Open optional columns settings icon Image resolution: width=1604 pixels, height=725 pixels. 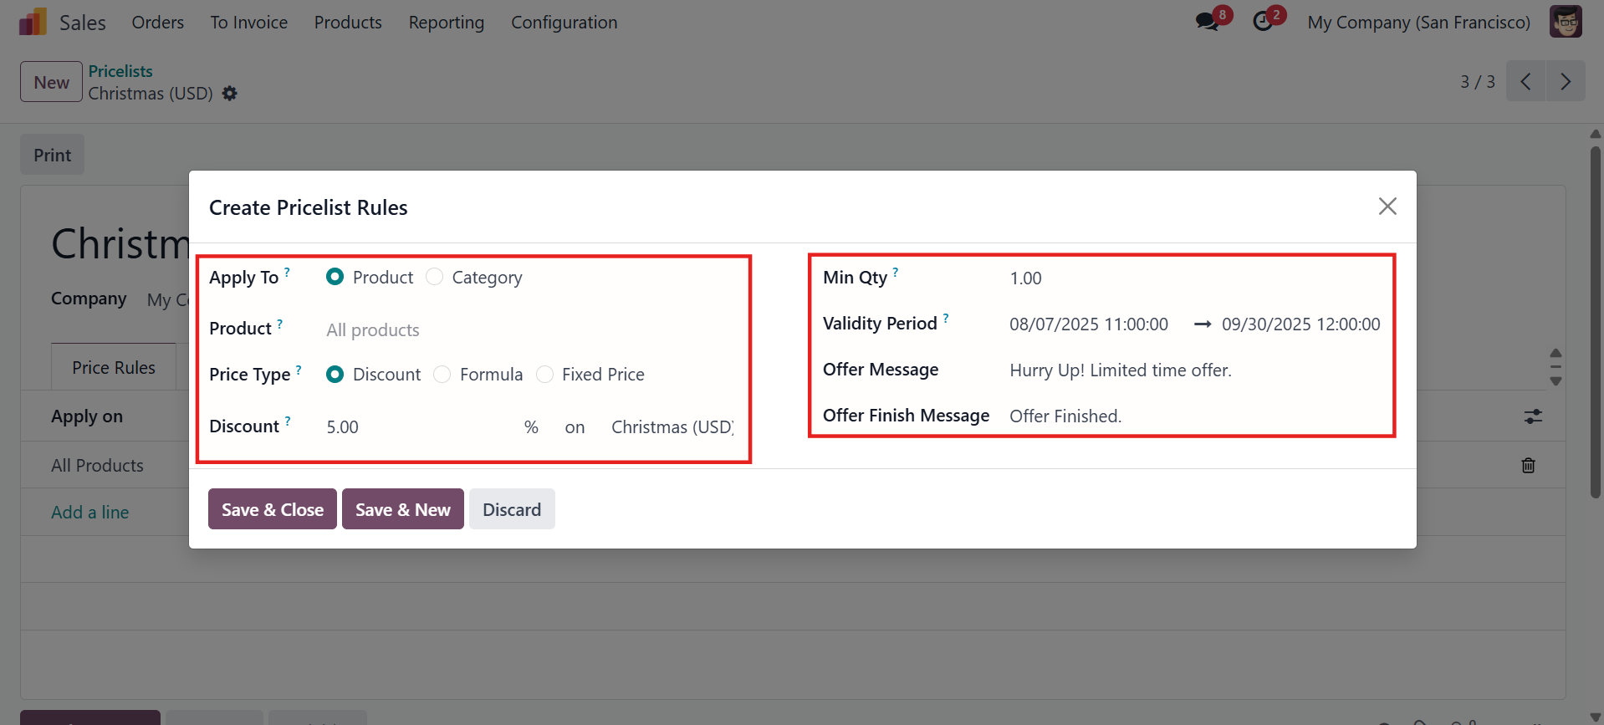(1533, 416)
